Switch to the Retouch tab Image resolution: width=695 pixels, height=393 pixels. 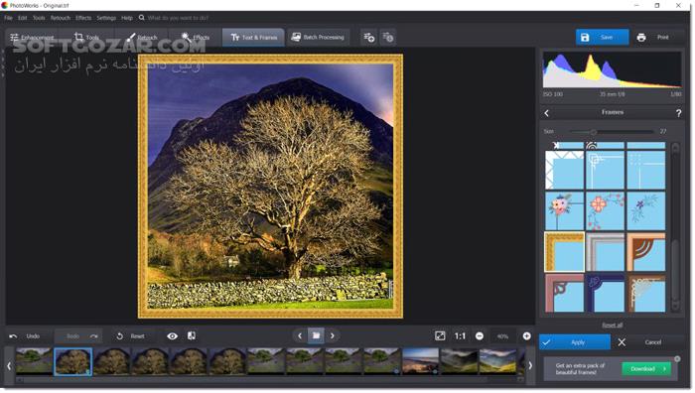coord(142,38)
